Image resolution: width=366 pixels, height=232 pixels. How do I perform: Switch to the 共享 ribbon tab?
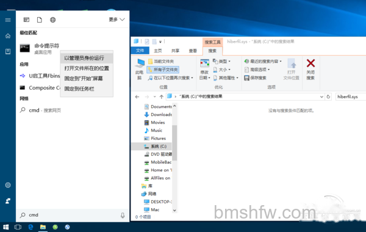tap(175, 51)
